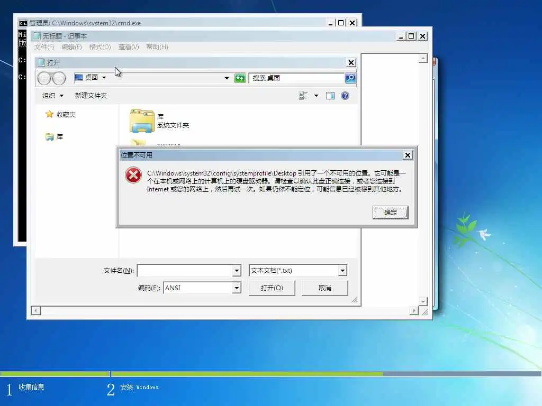Click the 系统文件夹 description text

tap(173, 125)
